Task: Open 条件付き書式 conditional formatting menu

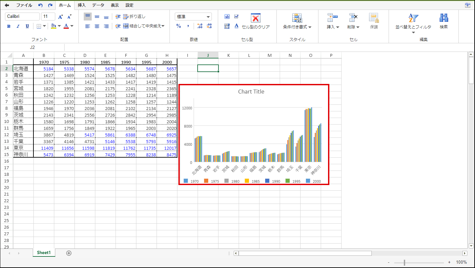Action: coord(297,21)
